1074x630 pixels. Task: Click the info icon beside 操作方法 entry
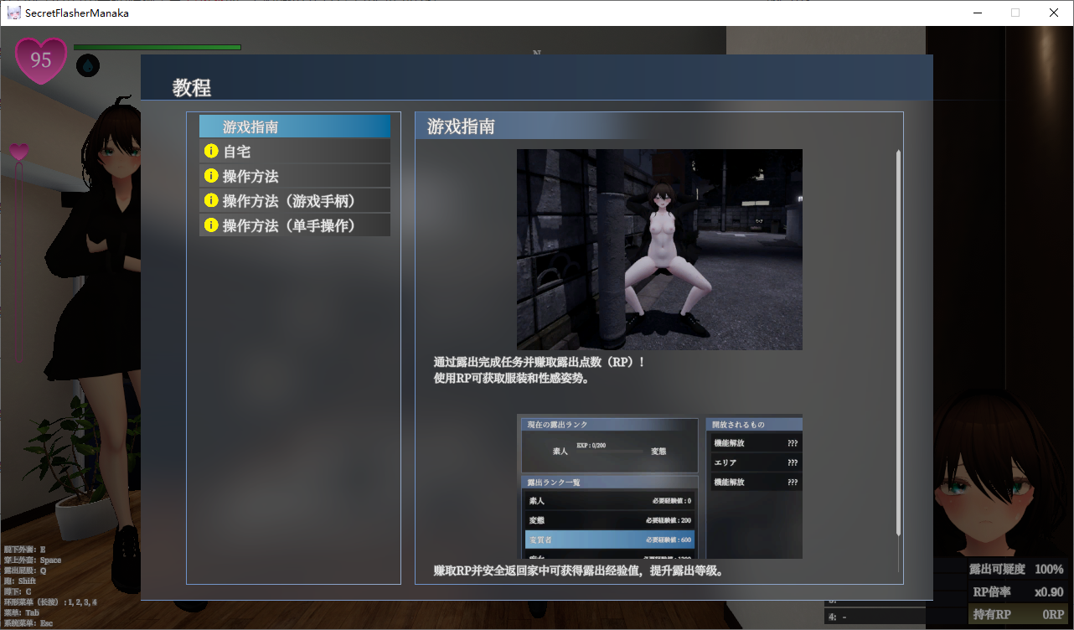tap(210, 176)
